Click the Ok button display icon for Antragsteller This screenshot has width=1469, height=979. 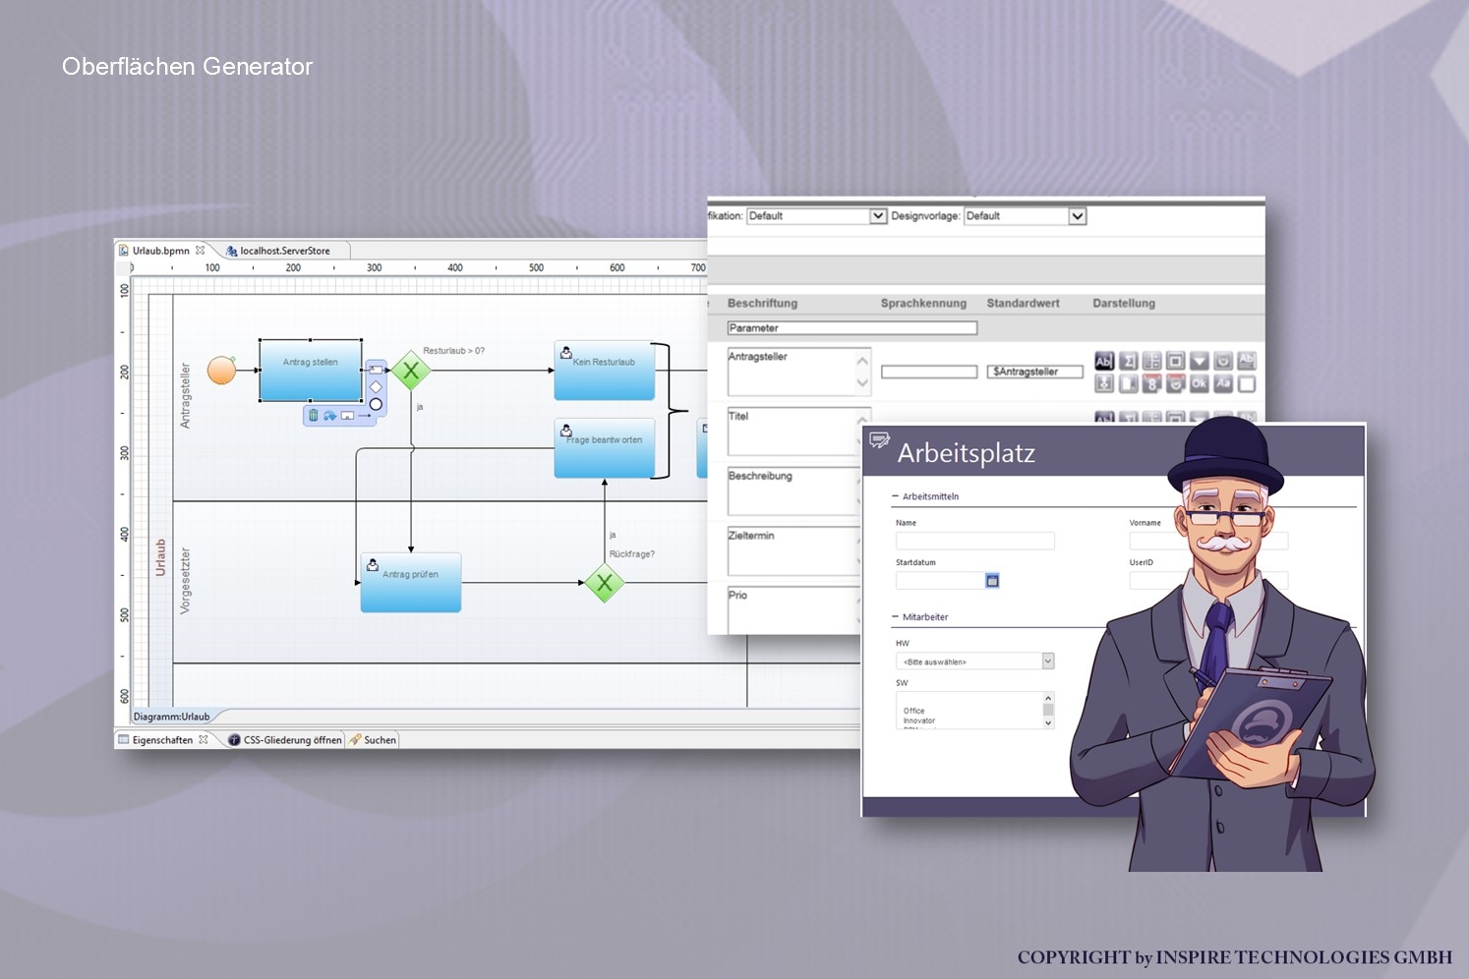click(1200, 383)
